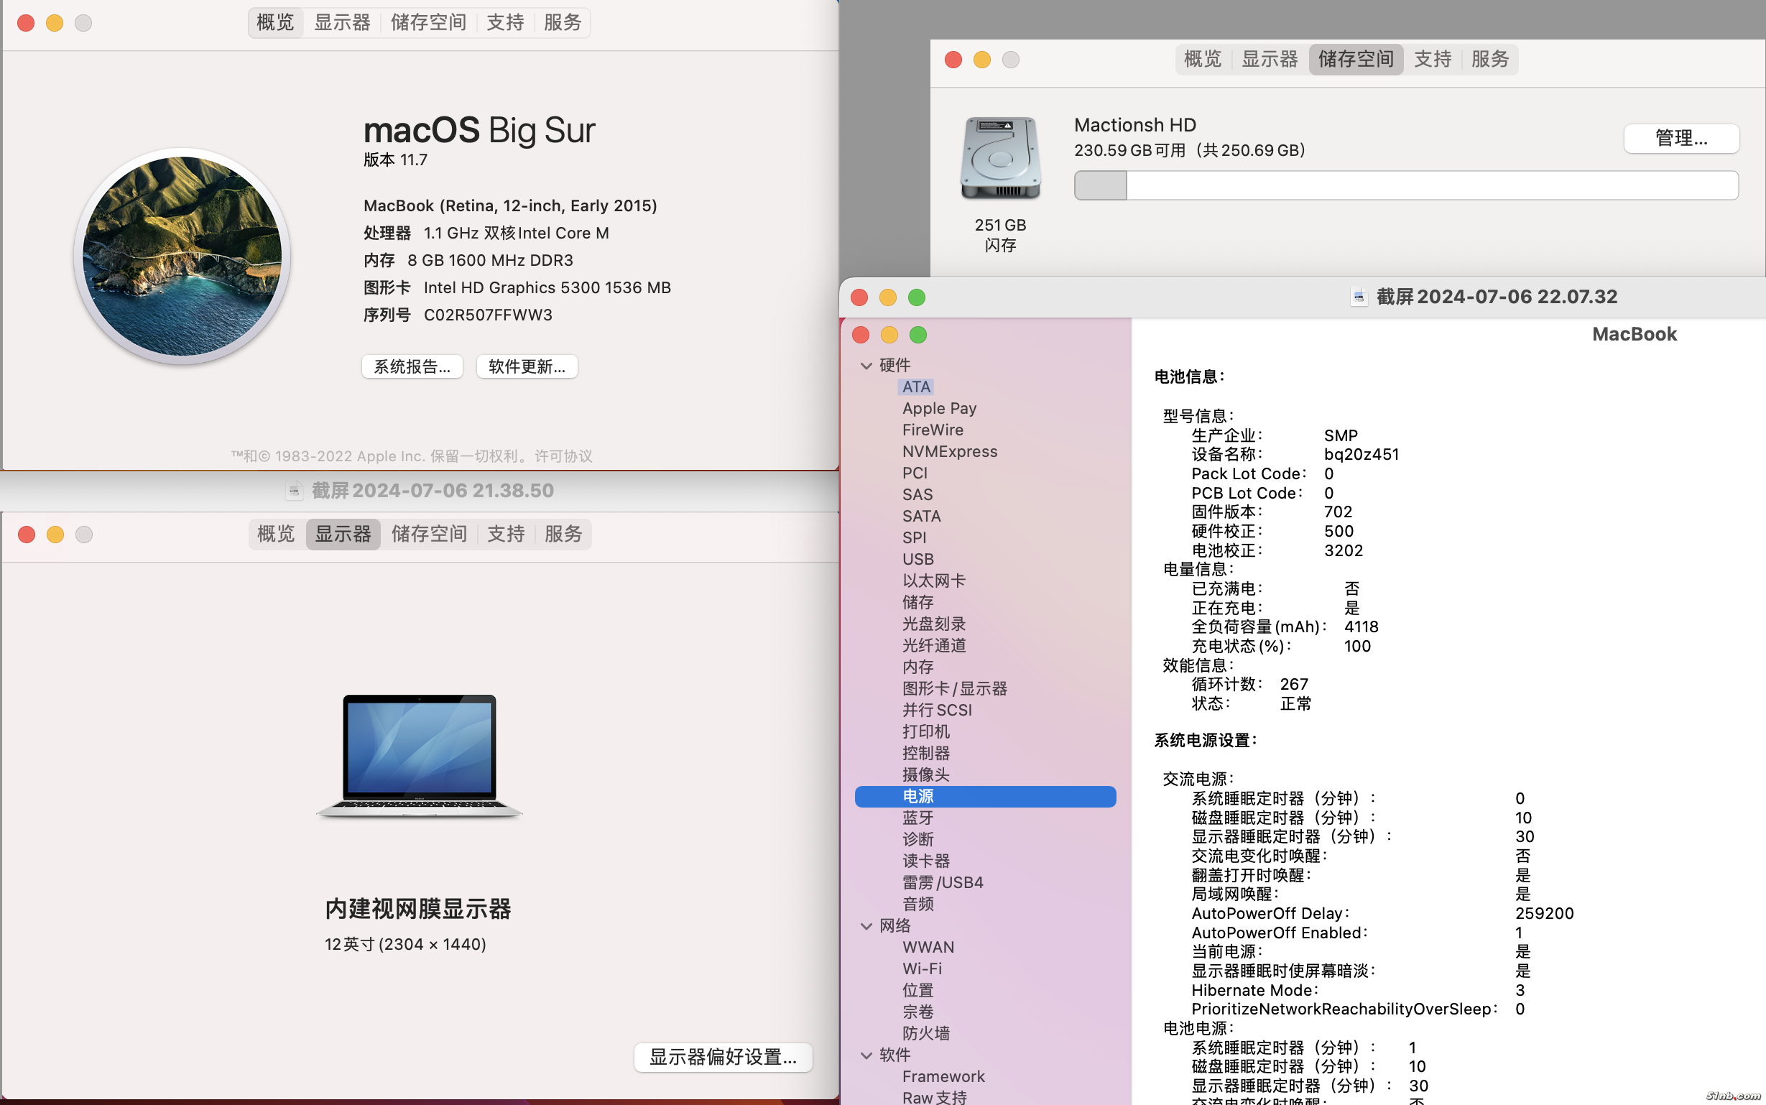Click the green zoom button on 截屏 22.07.32 window
The height and width of the screenshot is (1105, 1766).
[916, 297]
